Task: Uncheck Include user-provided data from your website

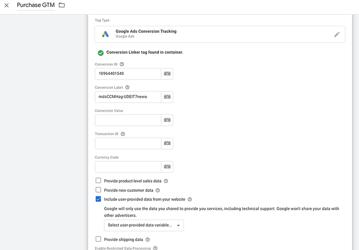Action: (x=98, y=199)
